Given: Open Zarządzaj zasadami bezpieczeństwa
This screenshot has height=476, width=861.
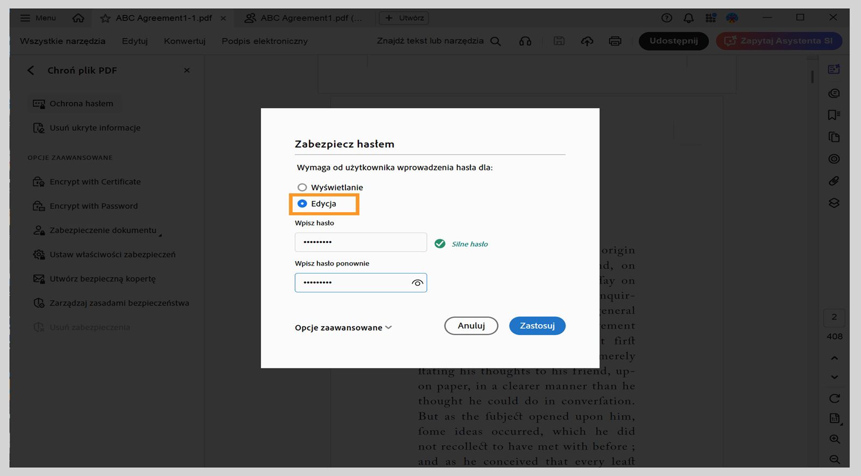Looking at the screenshot, I should coord(111,303).
